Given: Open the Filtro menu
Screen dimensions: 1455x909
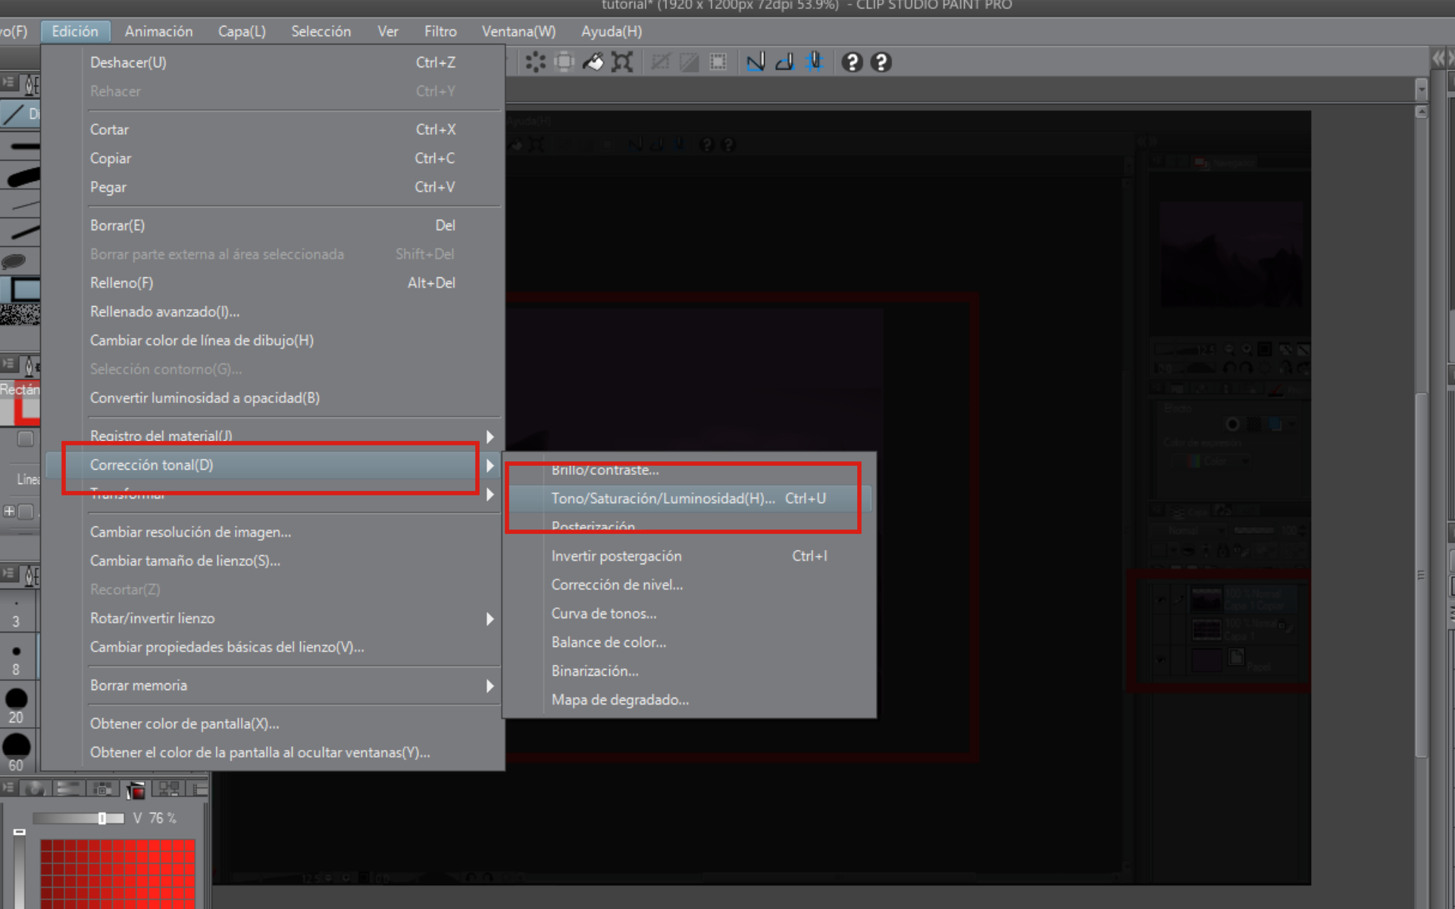Looking at the screenshot, I should 440,31.
